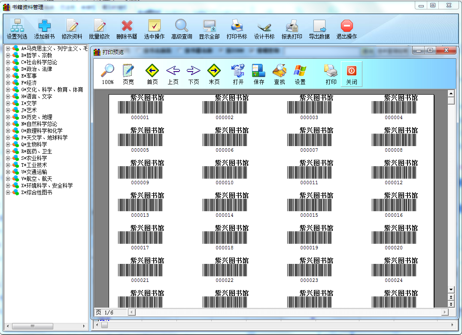
Task: Go to 首页 first page of preview
Action: (x=152, y=74)
